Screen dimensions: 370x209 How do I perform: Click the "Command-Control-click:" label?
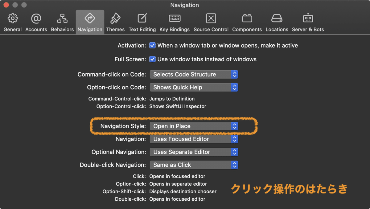tap(117, 99)
